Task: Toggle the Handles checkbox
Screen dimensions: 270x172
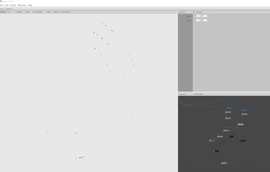Action: (x=15, y=12)
